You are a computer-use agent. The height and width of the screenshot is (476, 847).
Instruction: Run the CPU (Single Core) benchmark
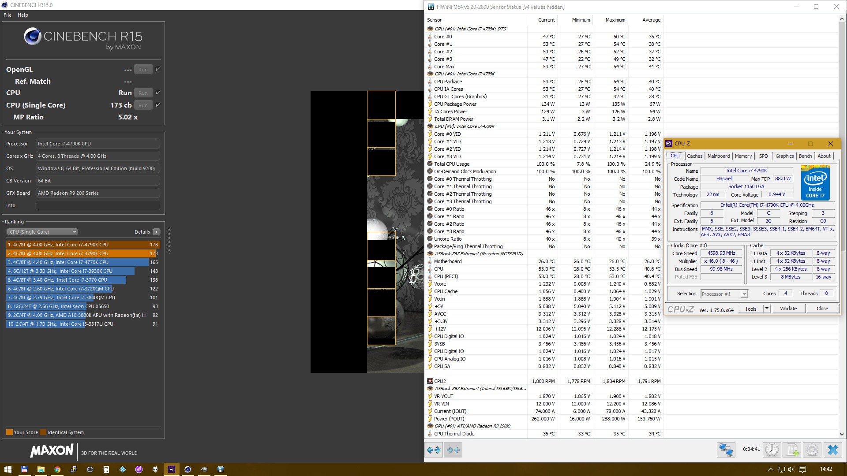pyautogui.click(x=143, y=105)
